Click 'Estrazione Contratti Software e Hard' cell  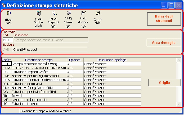click(39, 80)
